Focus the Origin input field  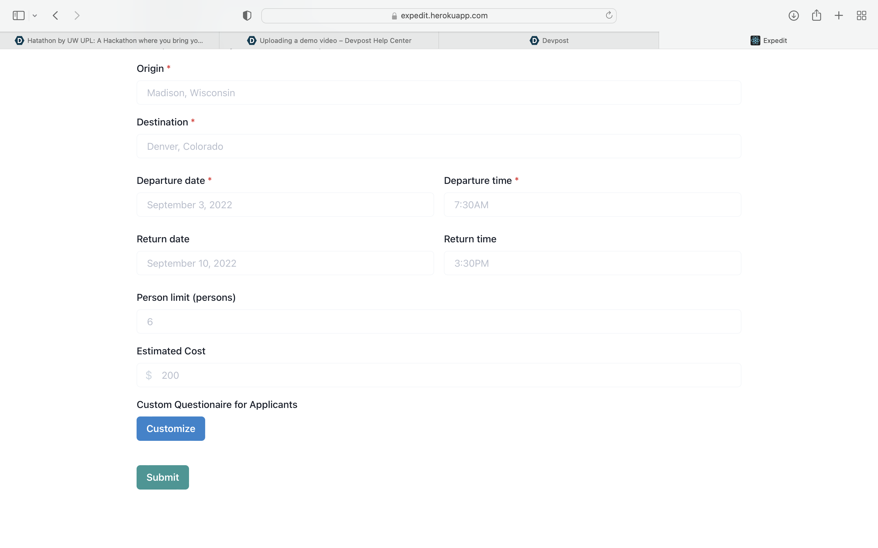(x=439, y=93)
